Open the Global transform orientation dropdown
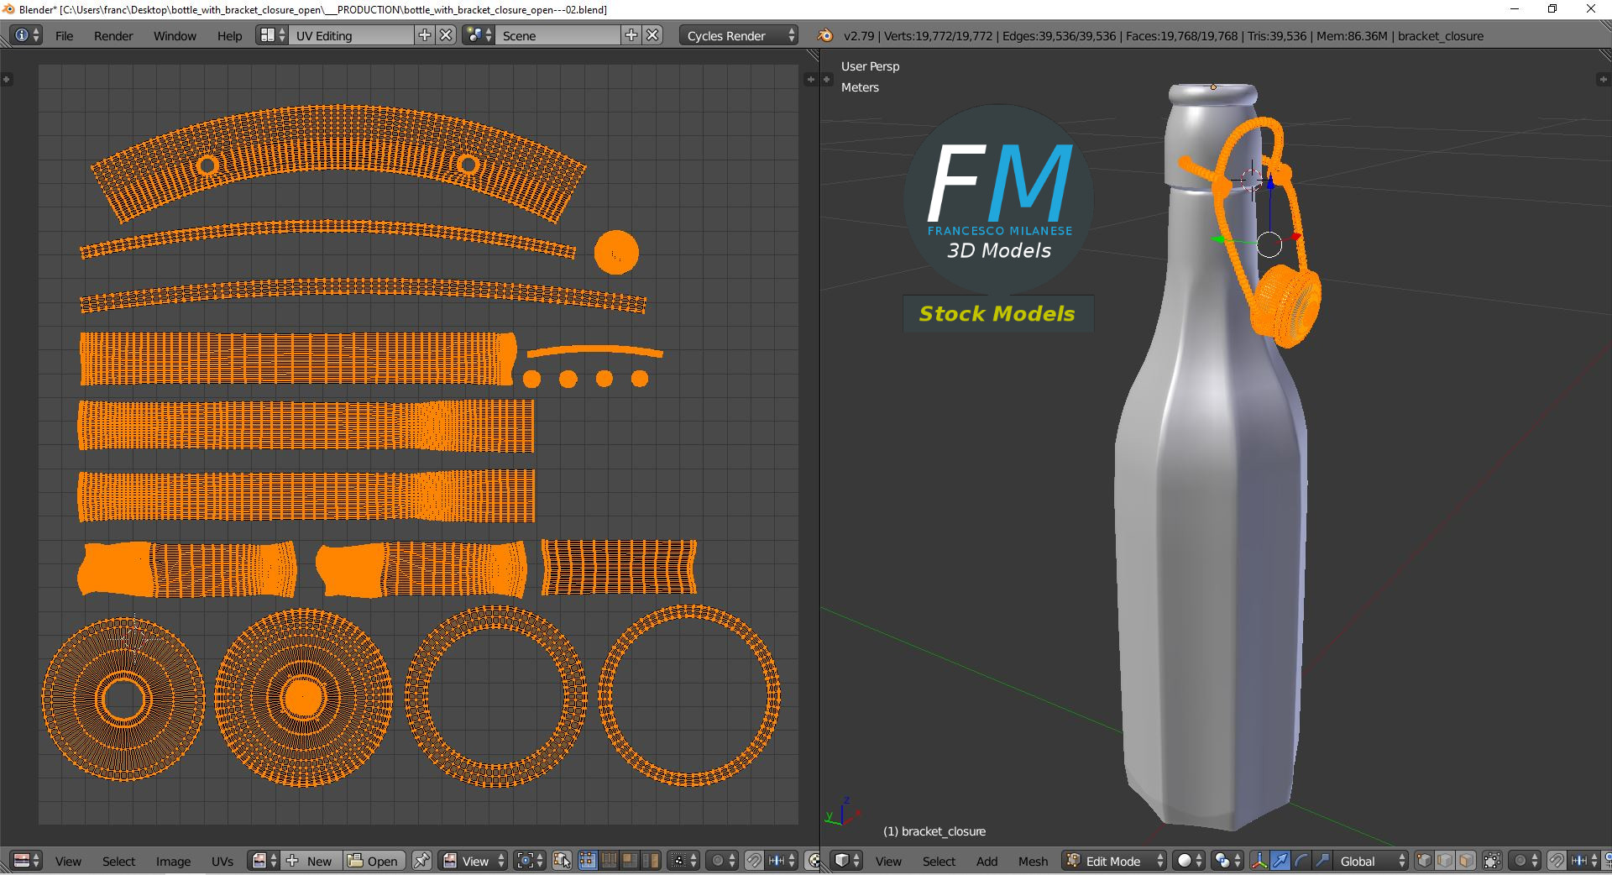Viewport: 1612px width, 875px height. (x=1371, y=861)
